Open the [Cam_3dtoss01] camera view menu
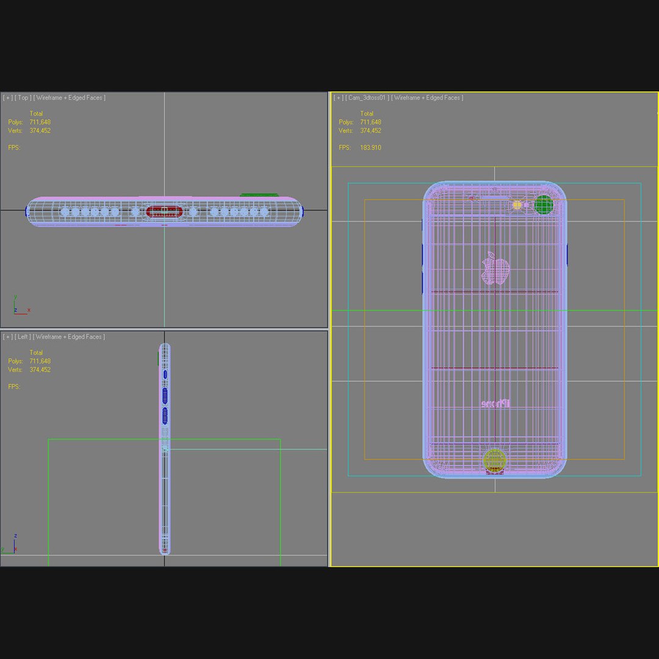This screenshot has width=659, height=659. click(x=367, y=98)
